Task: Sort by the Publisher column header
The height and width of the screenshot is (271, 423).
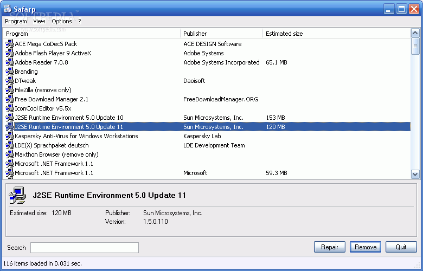Action: click(x=221, y=34)
